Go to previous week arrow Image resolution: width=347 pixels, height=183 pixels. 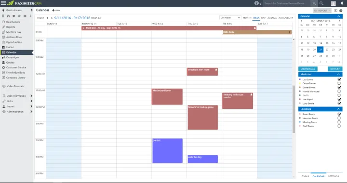(47, 18)
